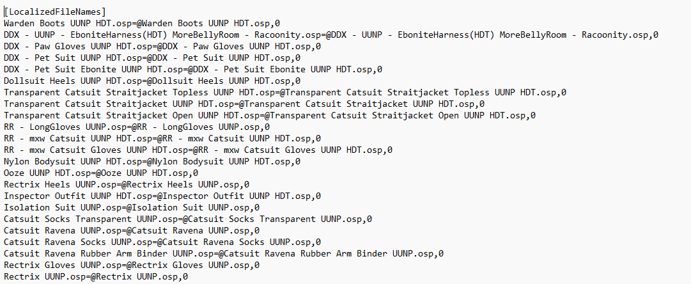Click Catsuit Ravena Socks line
Viewport: 691px width, 284px height.
click(162, 242)
